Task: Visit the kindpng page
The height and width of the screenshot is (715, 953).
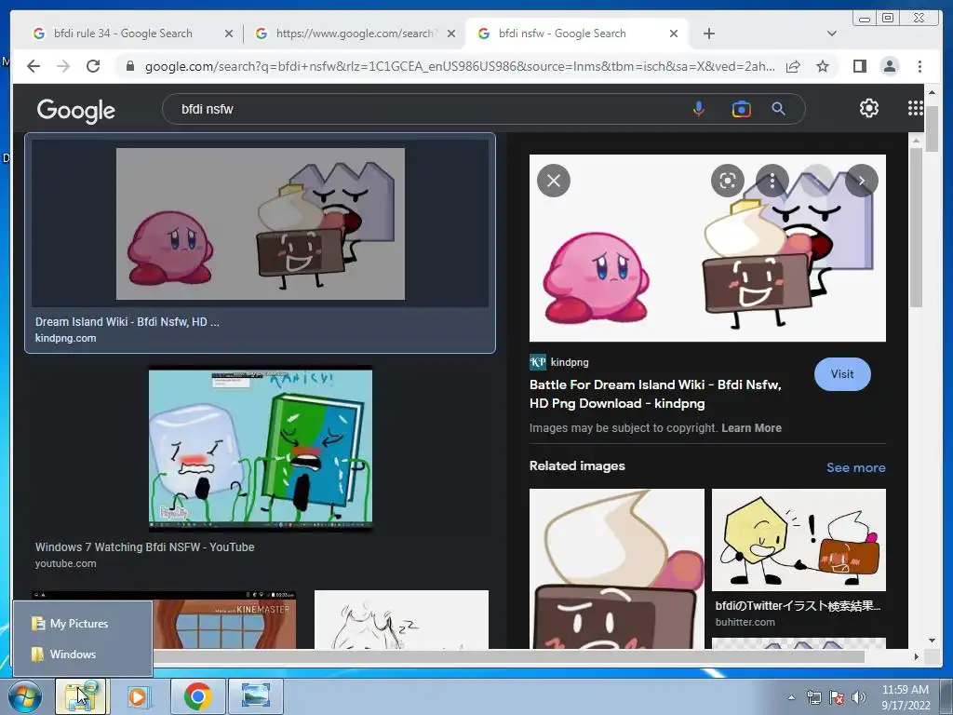Action: pyautogui.click(x=841, y=374)
